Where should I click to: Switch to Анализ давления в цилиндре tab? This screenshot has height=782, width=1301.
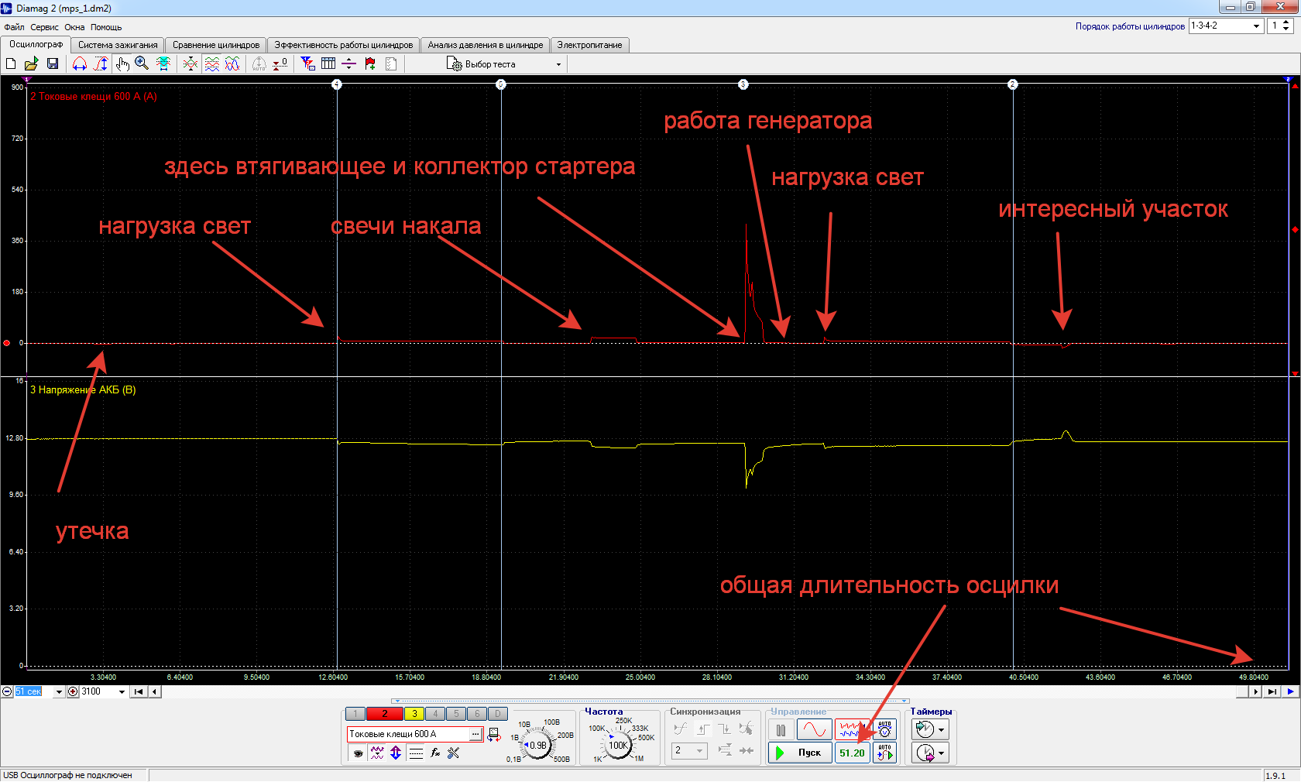[486, 45]
